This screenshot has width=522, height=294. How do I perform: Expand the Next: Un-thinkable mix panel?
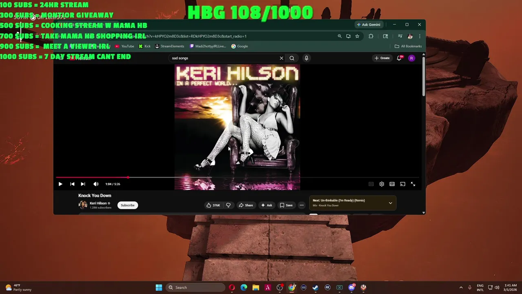point(390,203)
